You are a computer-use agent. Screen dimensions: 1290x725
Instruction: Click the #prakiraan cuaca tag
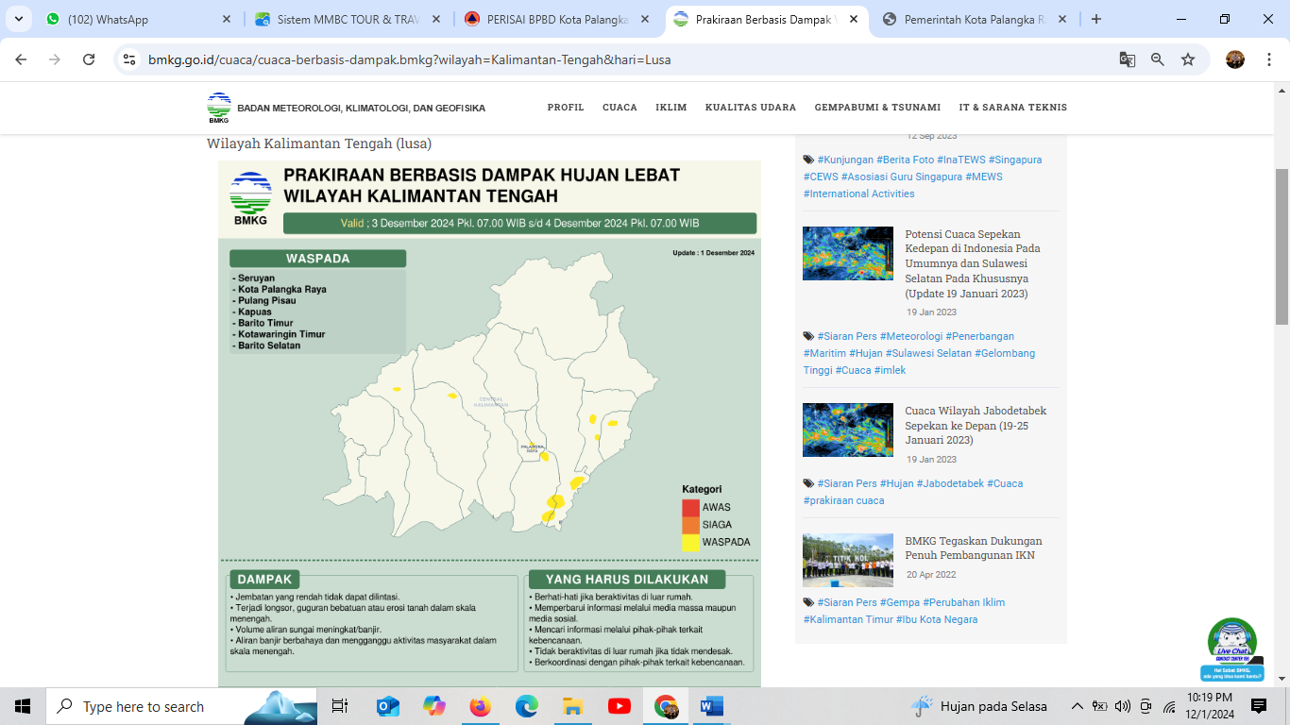coord(844,500)
